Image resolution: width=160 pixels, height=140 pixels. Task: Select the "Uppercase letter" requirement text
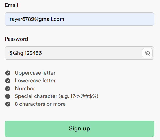pyautogui.click(x=35, y=73)
